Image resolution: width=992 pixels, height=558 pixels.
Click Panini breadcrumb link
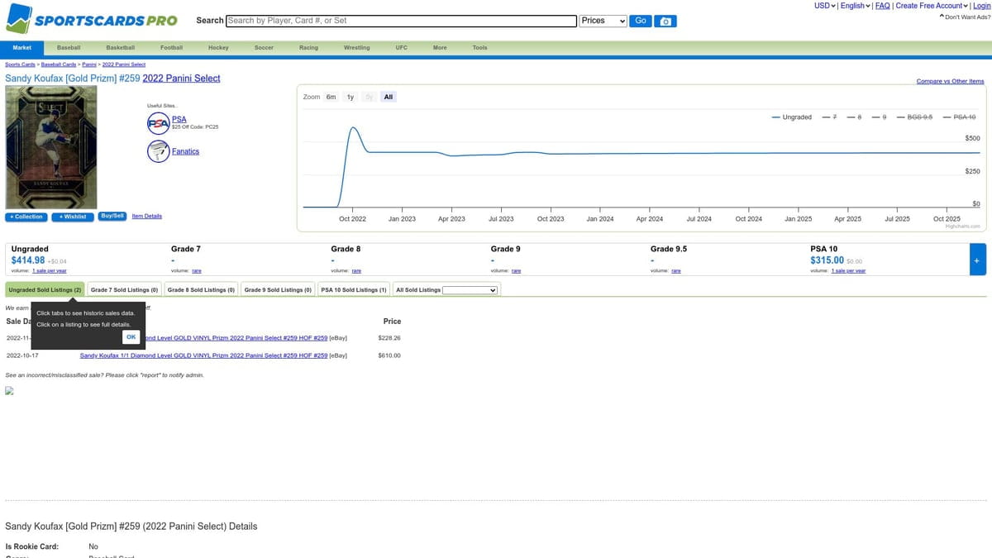point(89,64)
